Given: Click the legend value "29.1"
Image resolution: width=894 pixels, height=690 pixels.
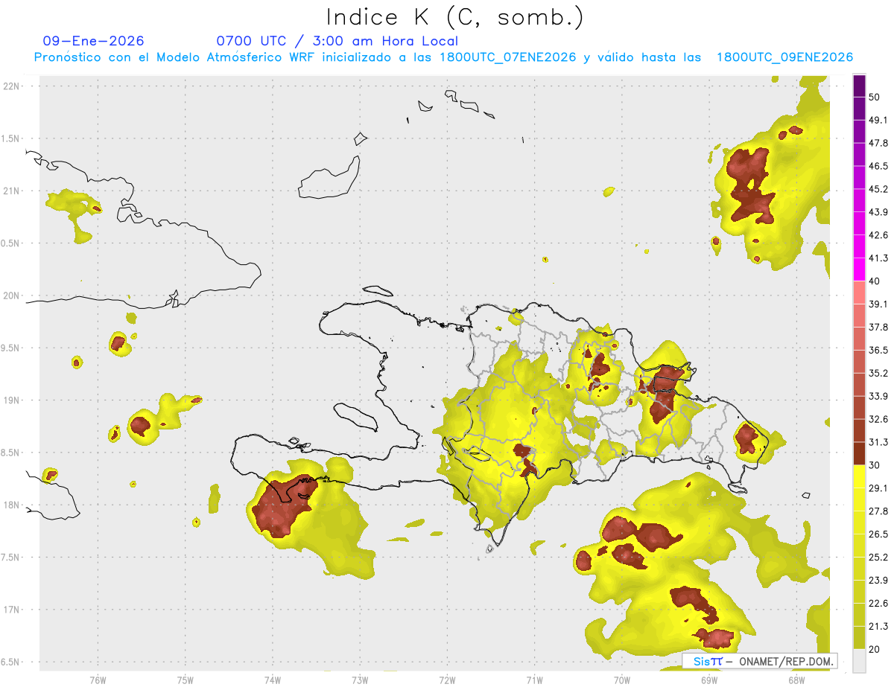Looking at the screenshot, I should pyautogui.click(x=878, y=488).
